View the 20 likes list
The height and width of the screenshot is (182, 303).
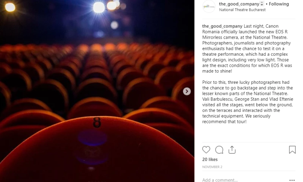210,159
